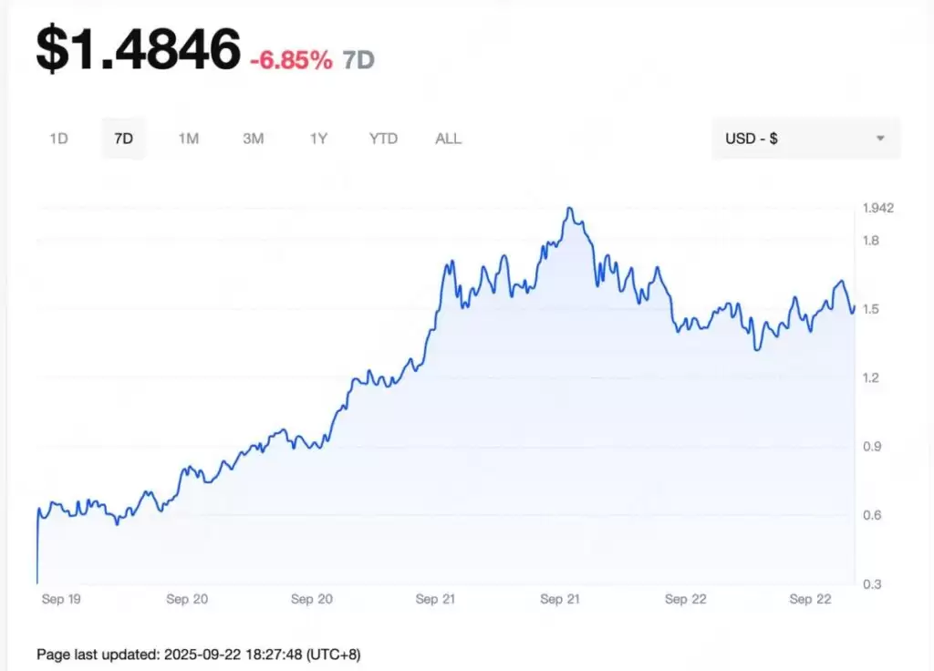Show ALL time price history

(448, 139)
